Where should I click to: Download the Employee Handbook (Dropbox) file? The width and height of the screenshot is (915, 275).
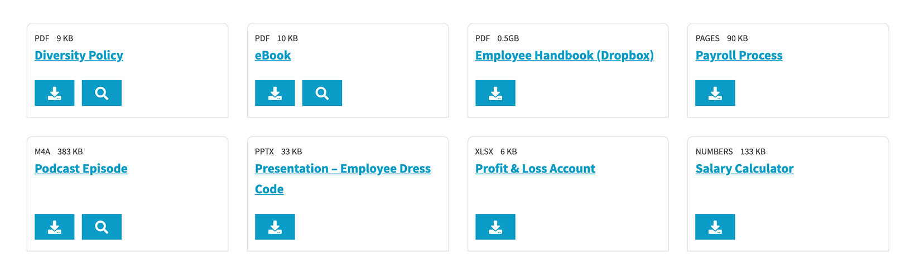tap(495, 93)
